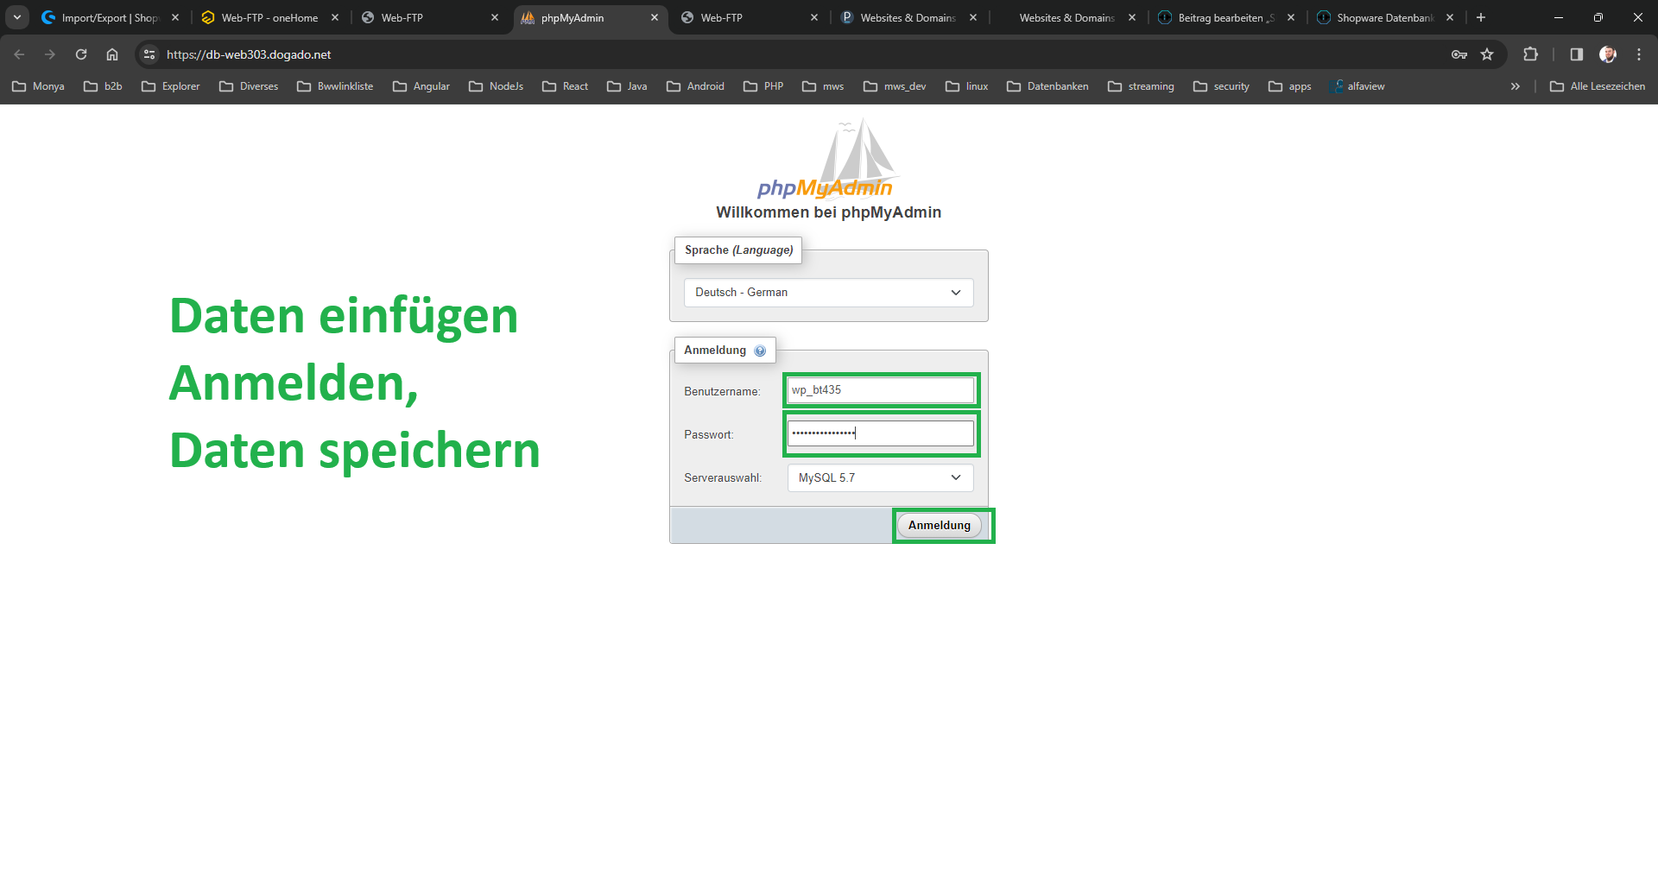Click into the Benutzername input field
The image size is (1658, 891).
coord(880,390)
